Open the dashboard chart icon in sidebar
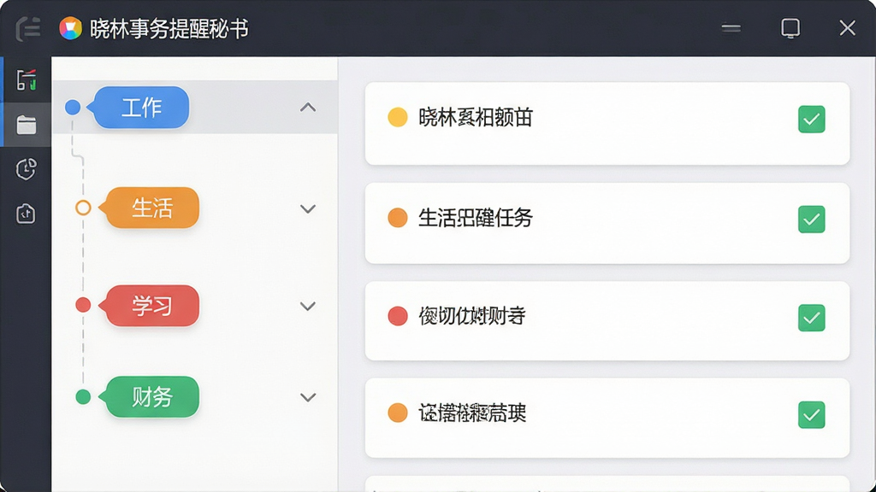The height and width of the screenshot is (492, 876). 27,79
